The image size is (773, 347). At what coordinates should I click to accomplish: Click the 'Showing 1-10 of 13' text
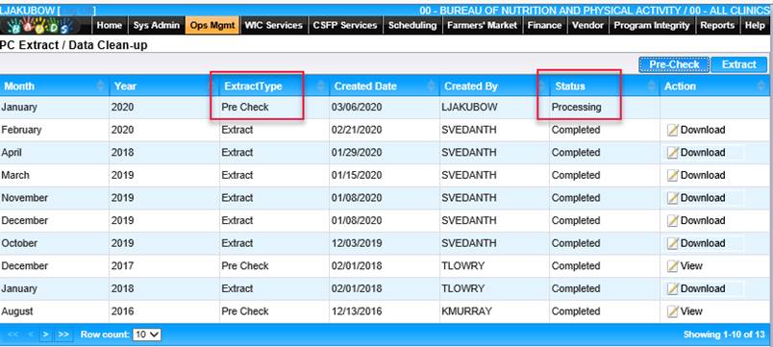tap(724, 335)
